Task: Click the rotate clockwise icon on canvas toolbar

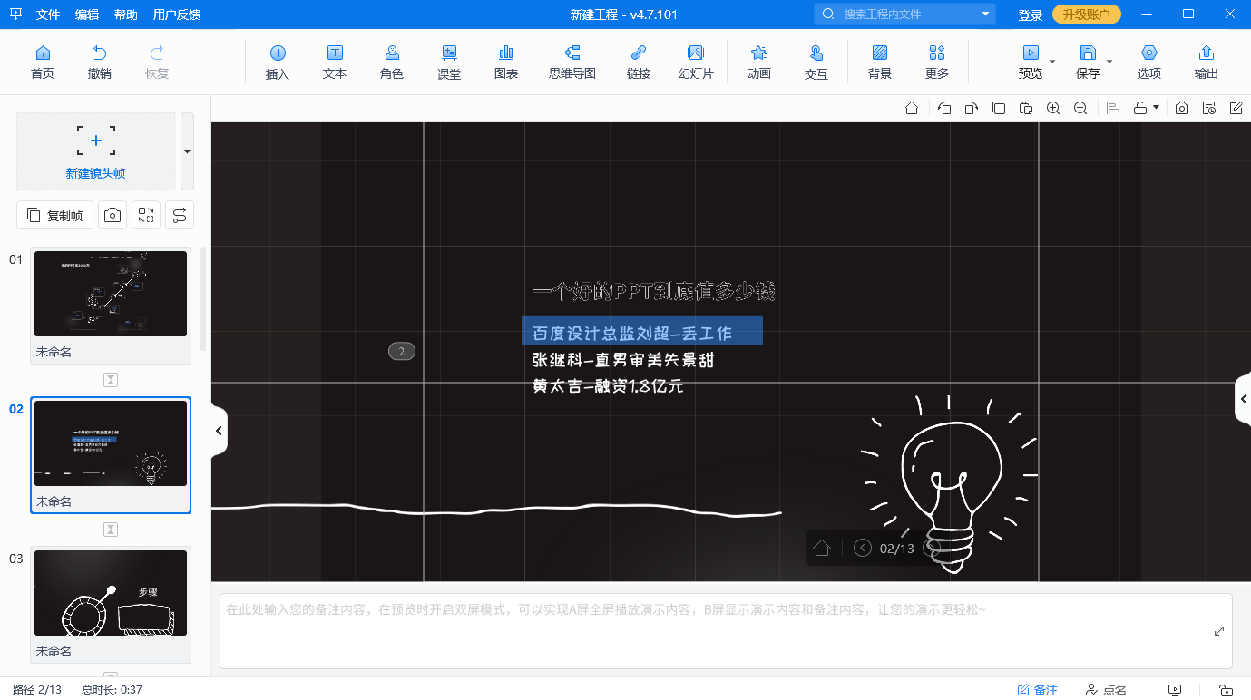Action: (972, 108)
